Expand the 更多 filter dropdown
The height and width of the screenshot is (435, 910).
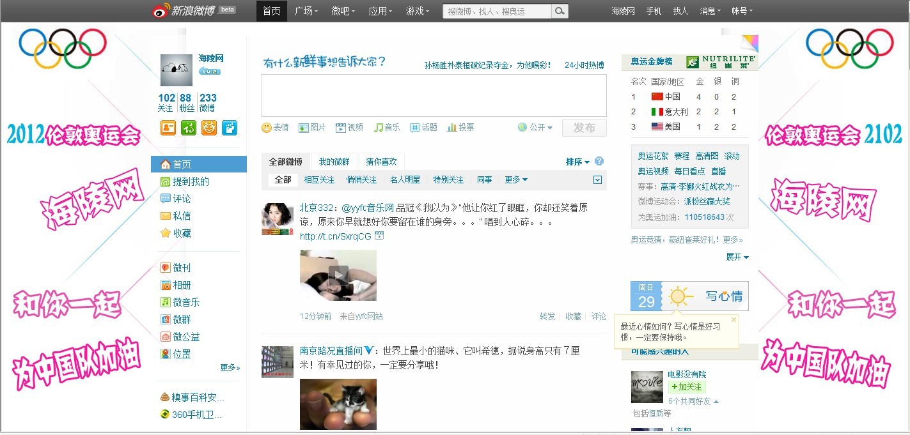point(515,179)
